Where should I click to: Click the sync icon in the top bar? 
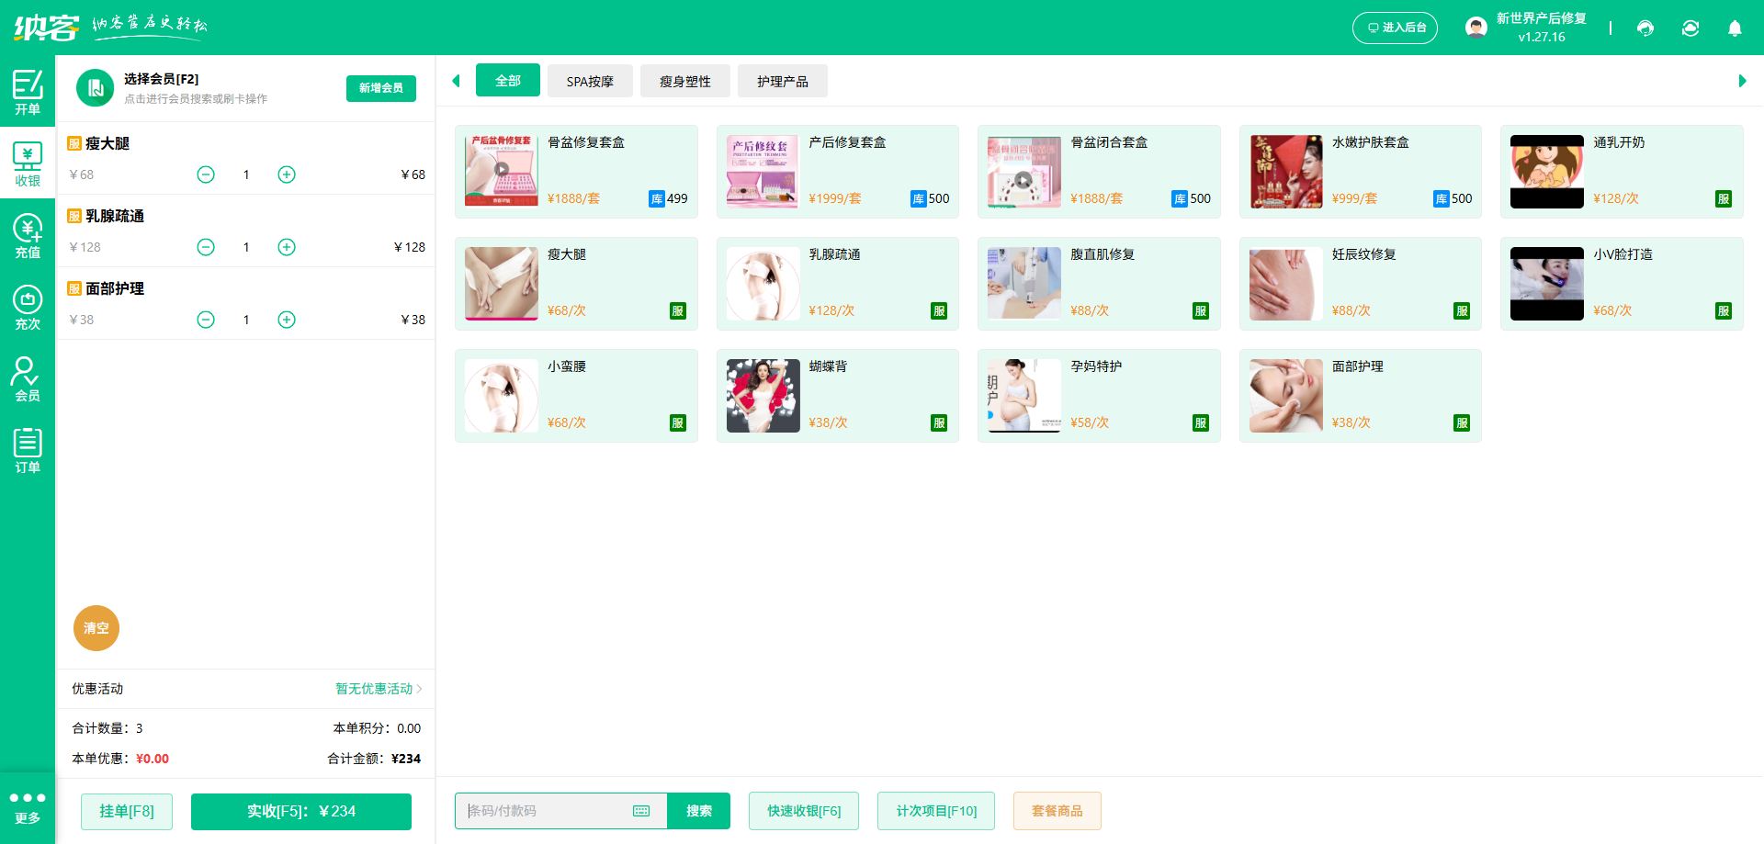tap(1690, 28)
